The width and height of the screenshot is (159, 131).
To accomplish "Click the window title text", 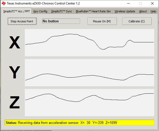I will tap(43, 3).
